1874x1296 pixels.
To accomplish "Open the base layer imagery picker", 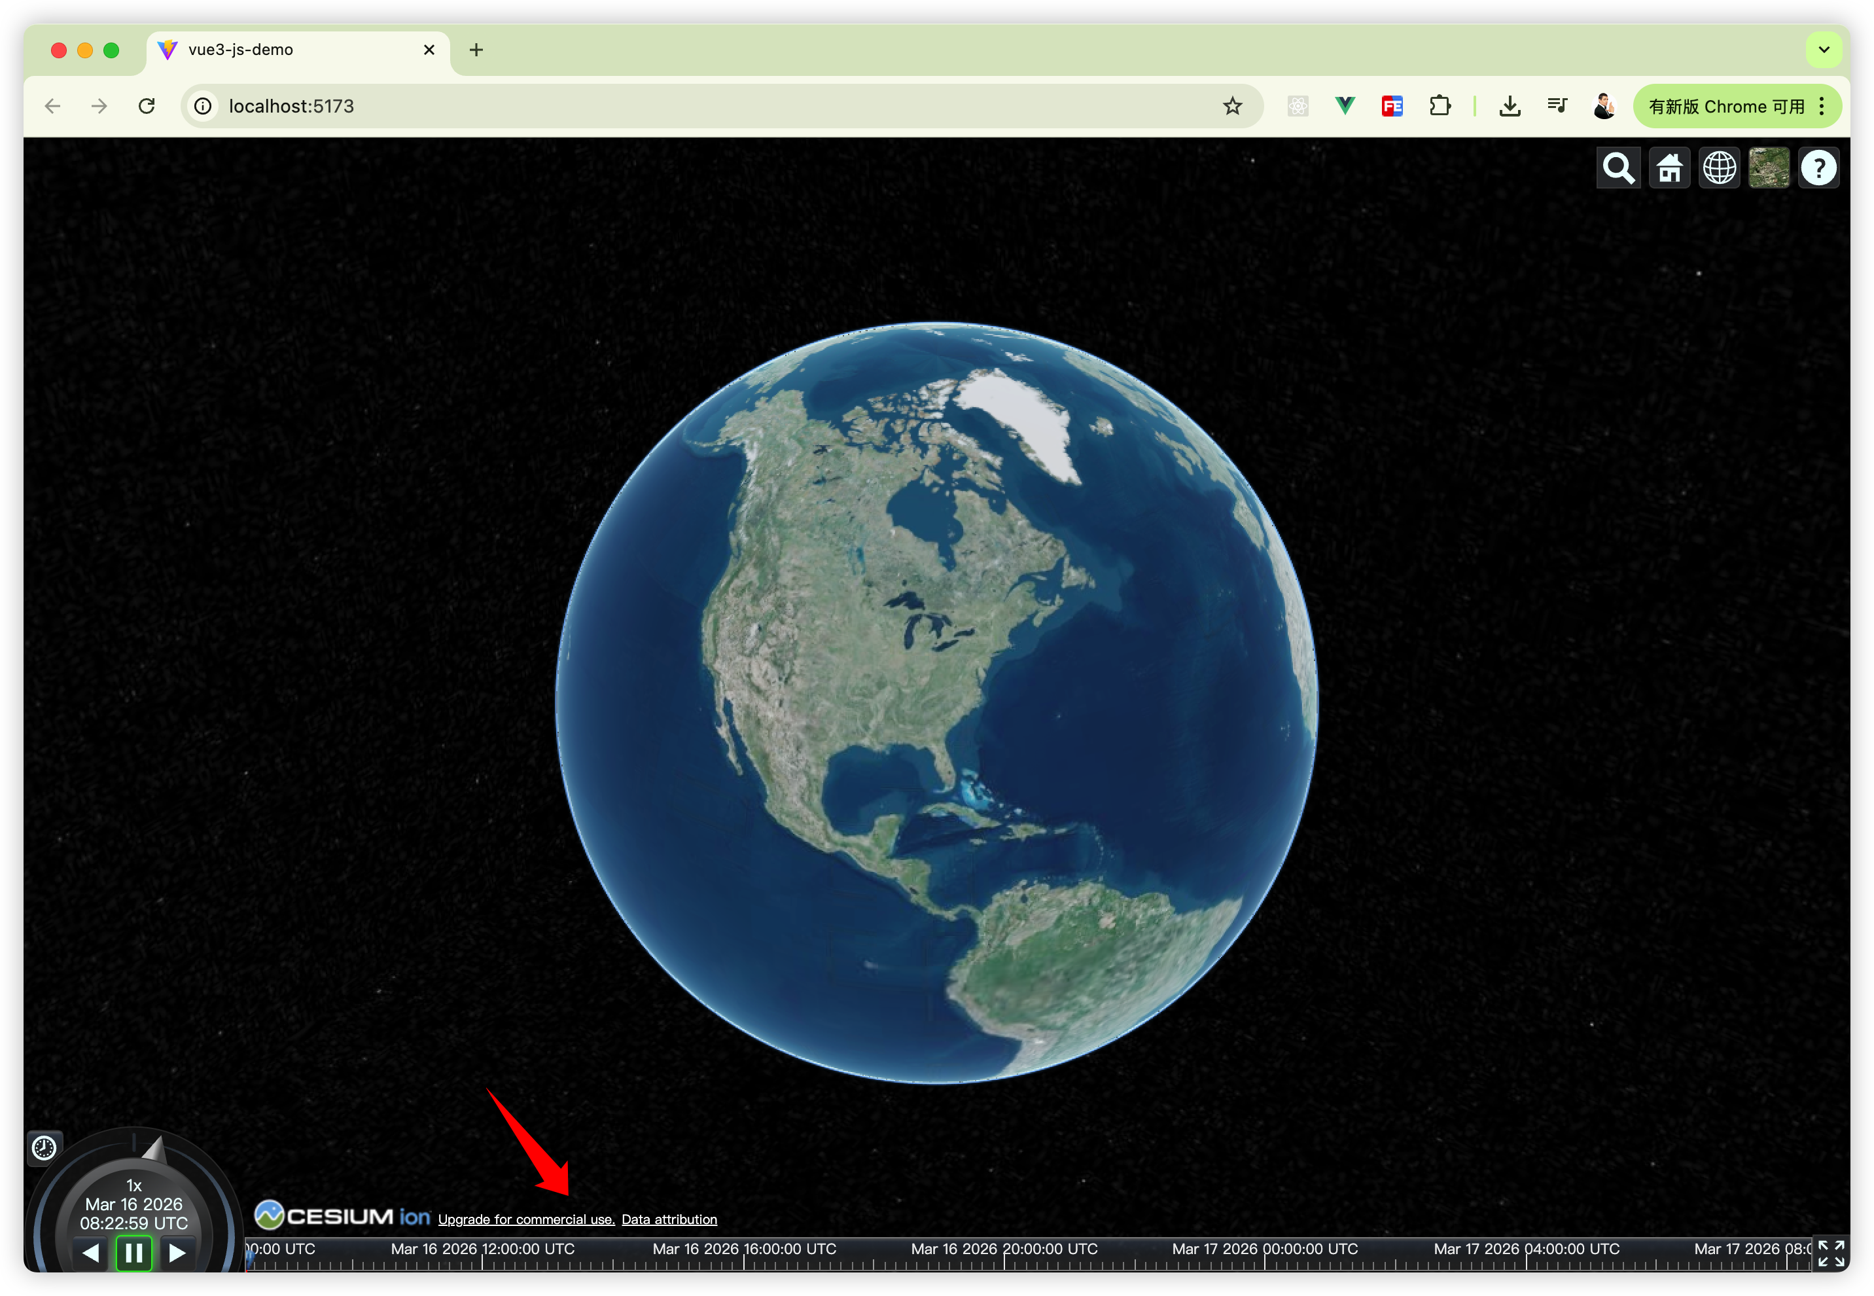I will pos(1769,168).
